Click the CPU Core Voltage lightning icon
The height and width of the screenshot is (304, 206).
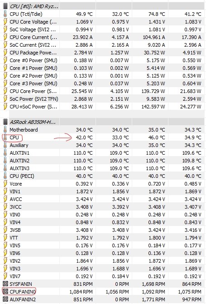point(5,22)
